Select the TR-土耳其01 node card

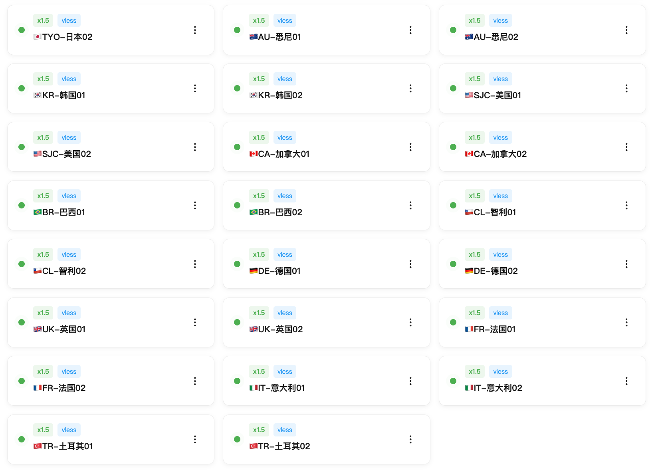[111, 439]
